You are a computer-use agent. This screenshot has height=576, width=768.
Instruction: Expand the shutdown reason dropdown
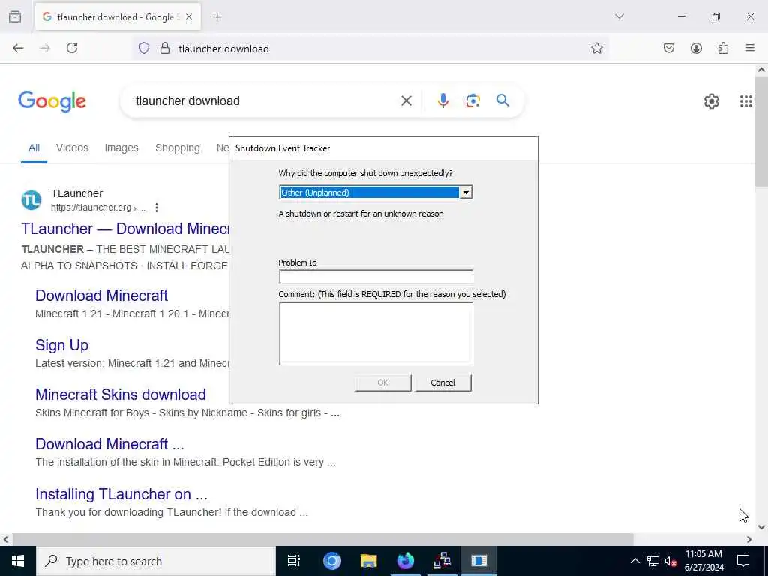click(x=466, y=193)
